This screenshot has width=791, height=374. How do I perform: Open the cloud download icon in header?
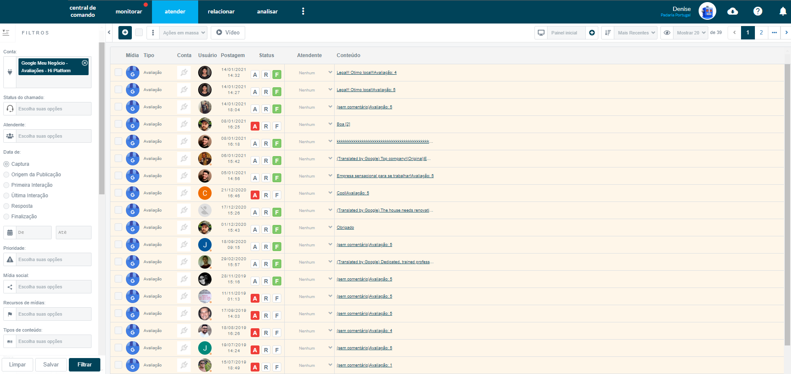point(733,11)
